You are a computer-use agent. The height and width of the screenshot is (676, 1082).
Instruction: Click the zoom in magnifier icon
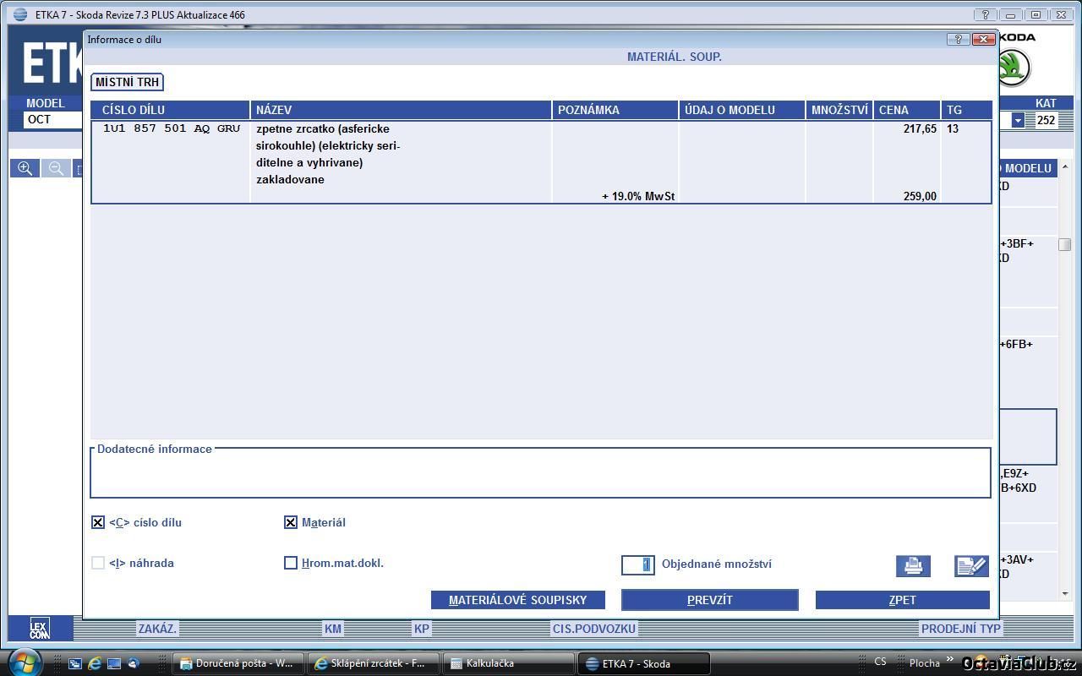(25, 168)
